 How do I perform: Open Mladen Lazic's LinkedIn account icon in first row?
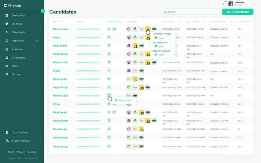[109, 29]
